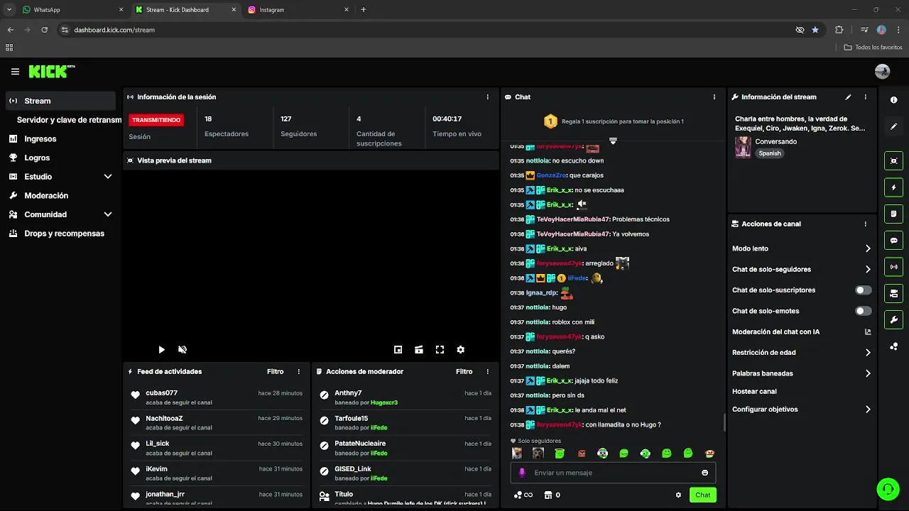Open chat settings gear beside Chat button
Viewport: 909px width, 511px height.
(x=678, y=495)
